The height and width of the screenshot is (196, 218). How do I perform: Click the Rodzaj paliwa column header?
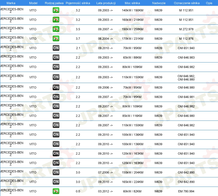[x=54, y=3]
